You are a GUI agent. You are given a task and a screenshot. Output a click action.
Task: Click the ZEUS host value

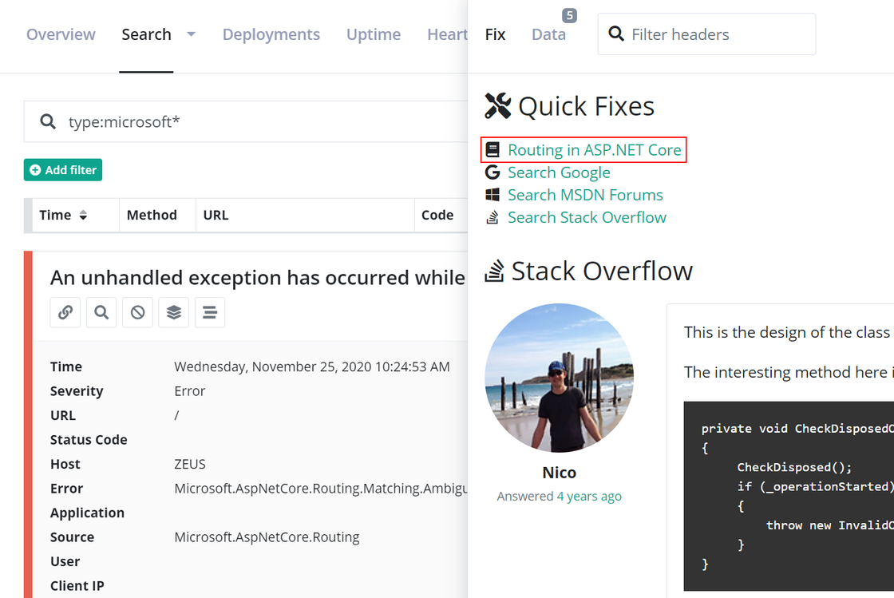190,464
